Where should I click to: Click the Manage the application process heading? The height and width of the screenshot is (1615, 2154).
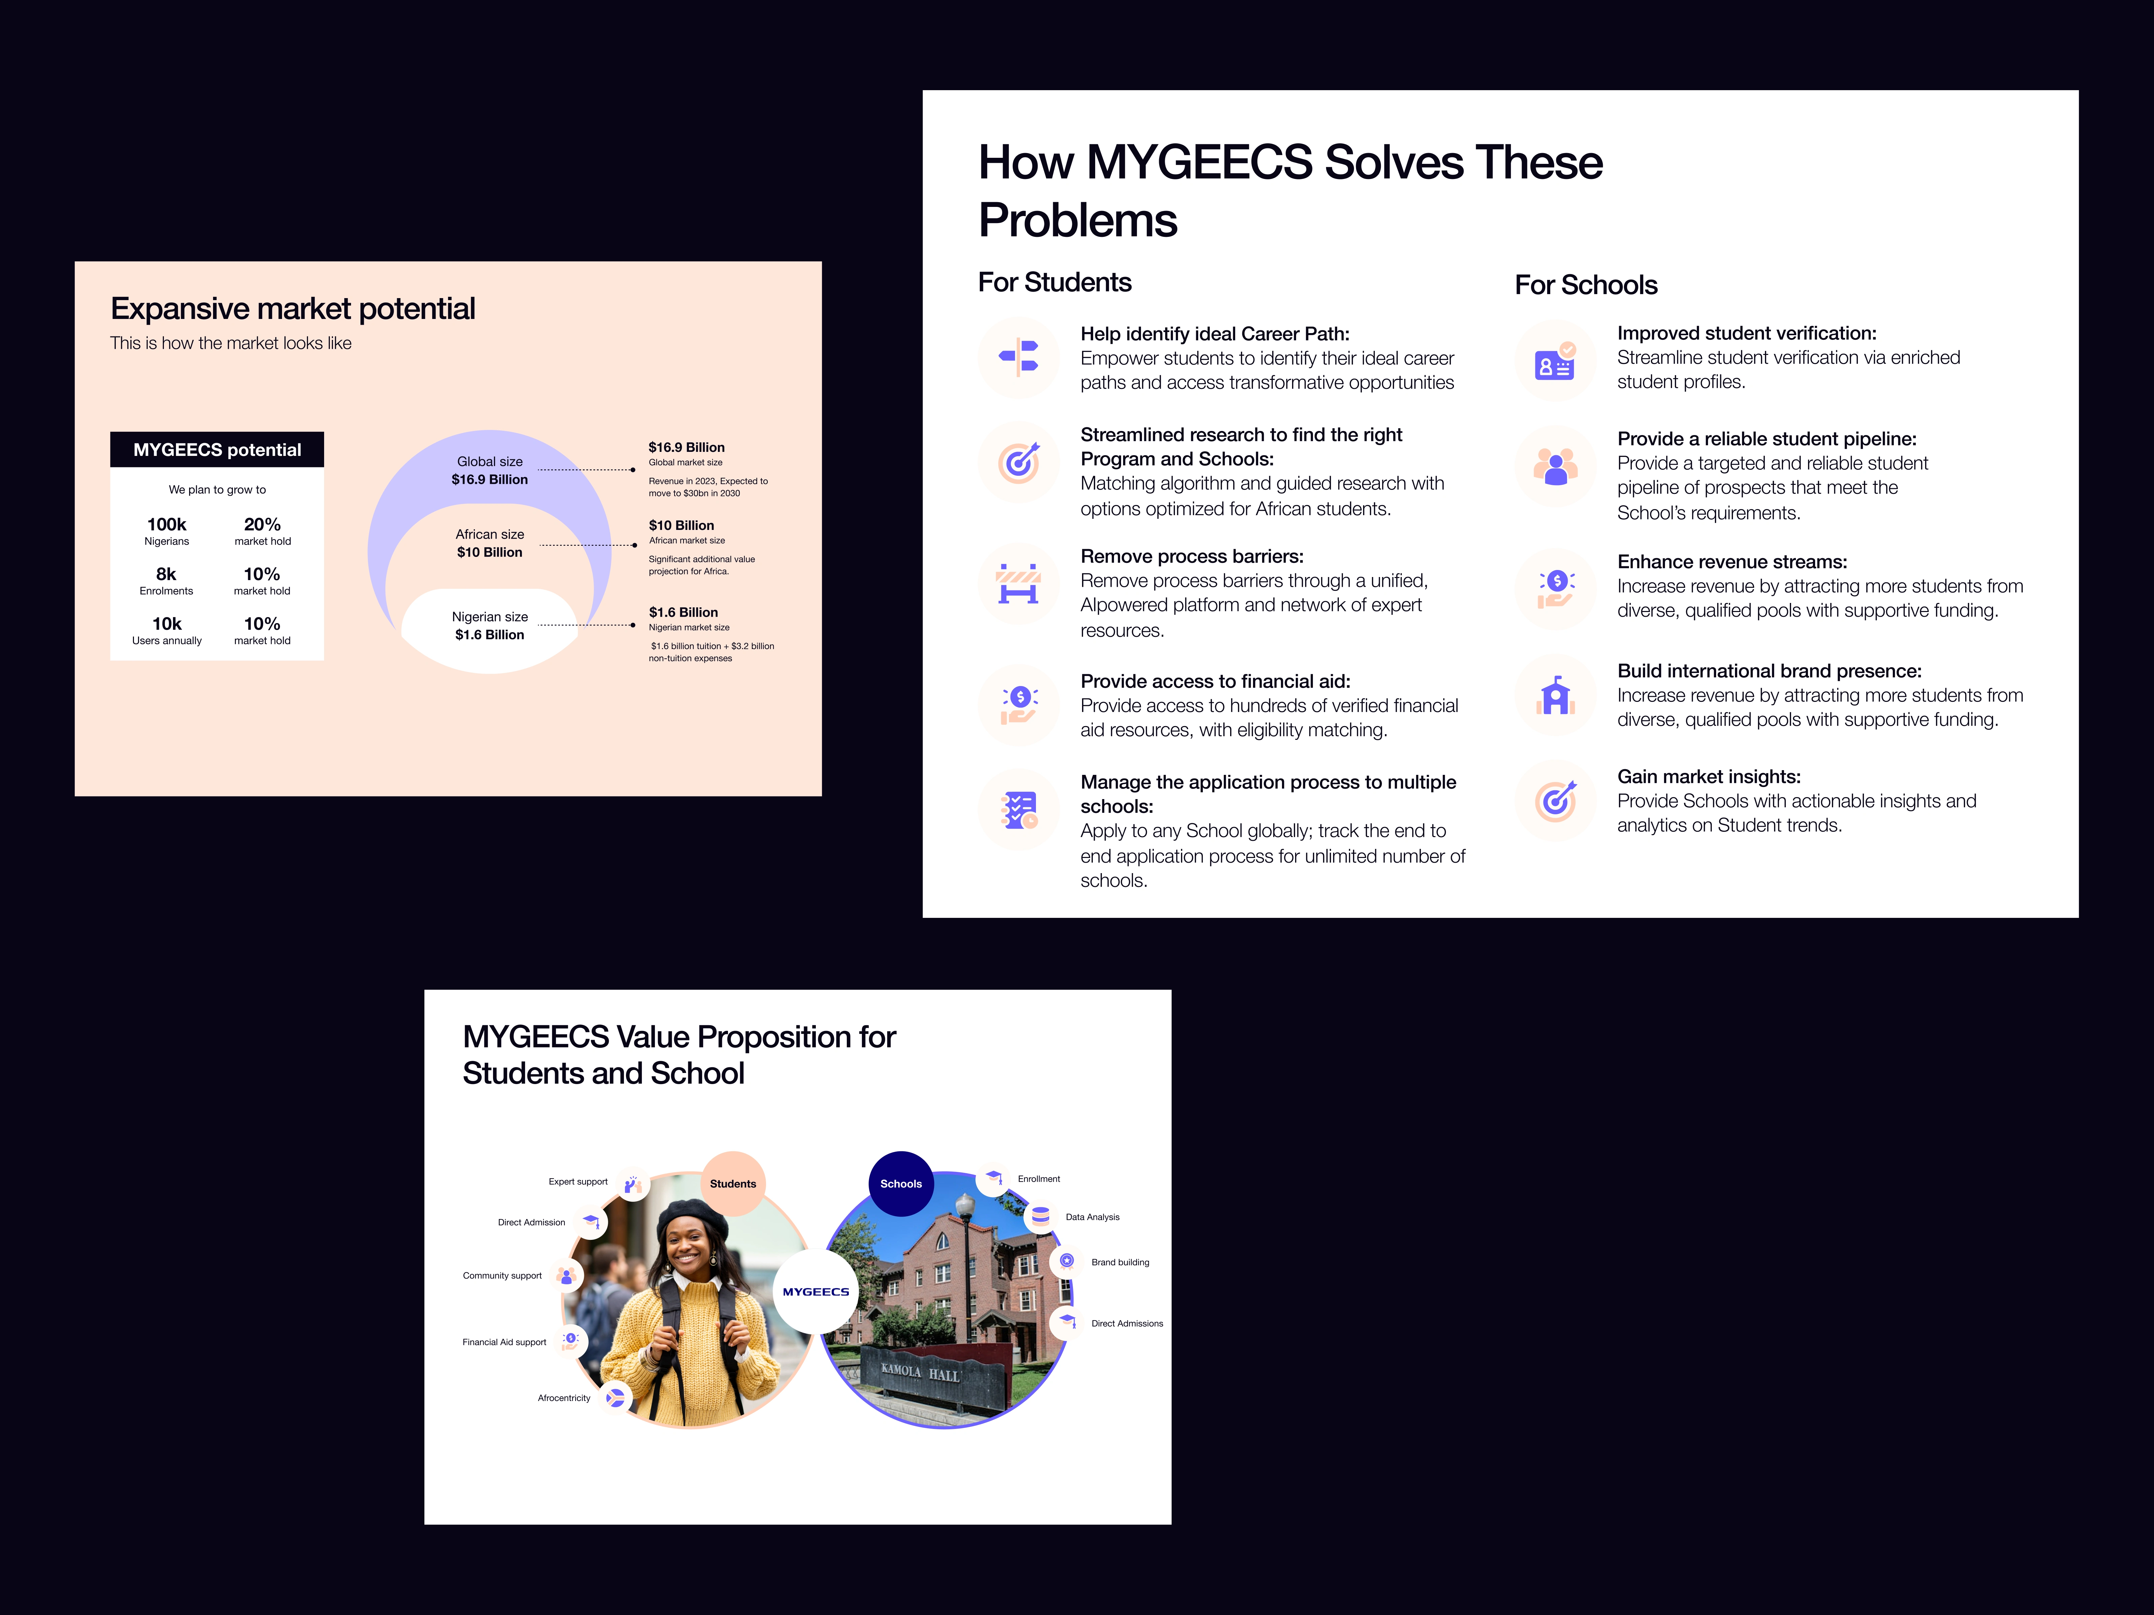coord(1269,794)
